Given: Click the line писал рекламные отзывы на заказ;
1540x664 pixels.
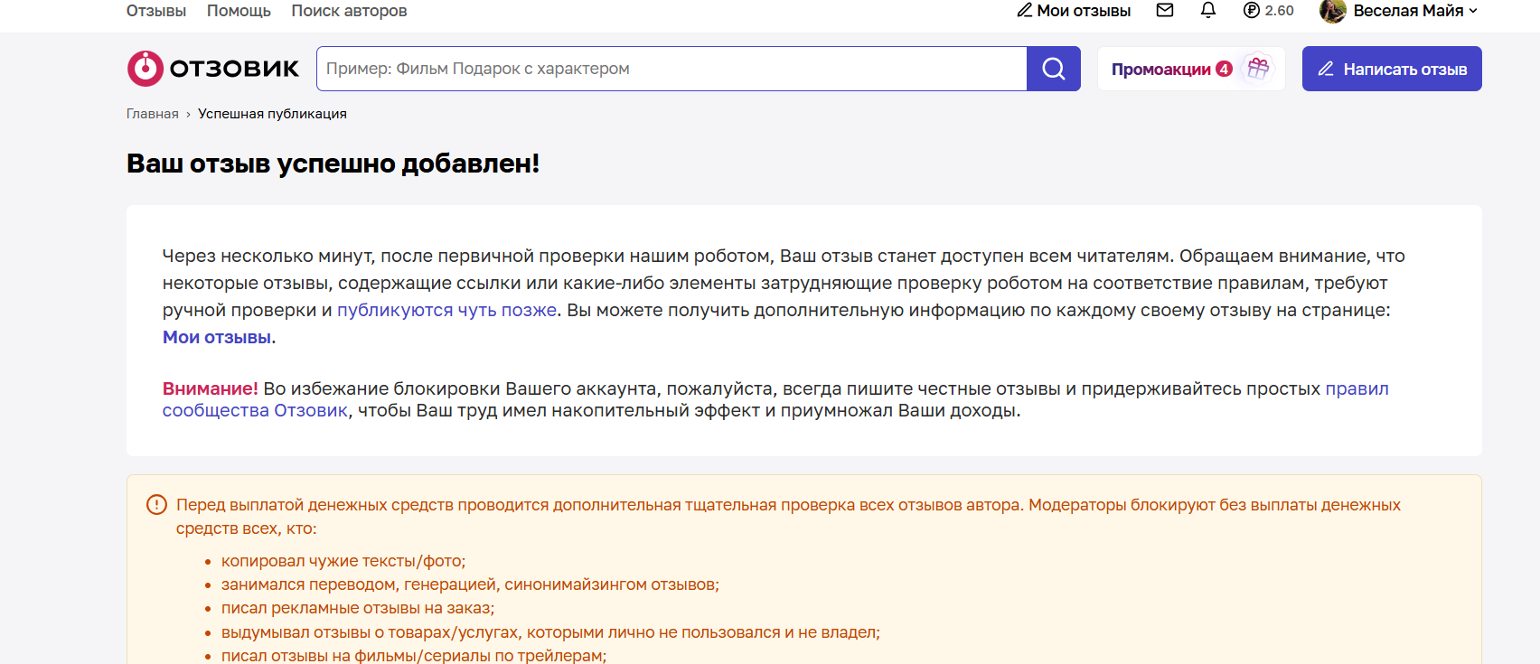Looking at the screenshot, I should point(358,608).
